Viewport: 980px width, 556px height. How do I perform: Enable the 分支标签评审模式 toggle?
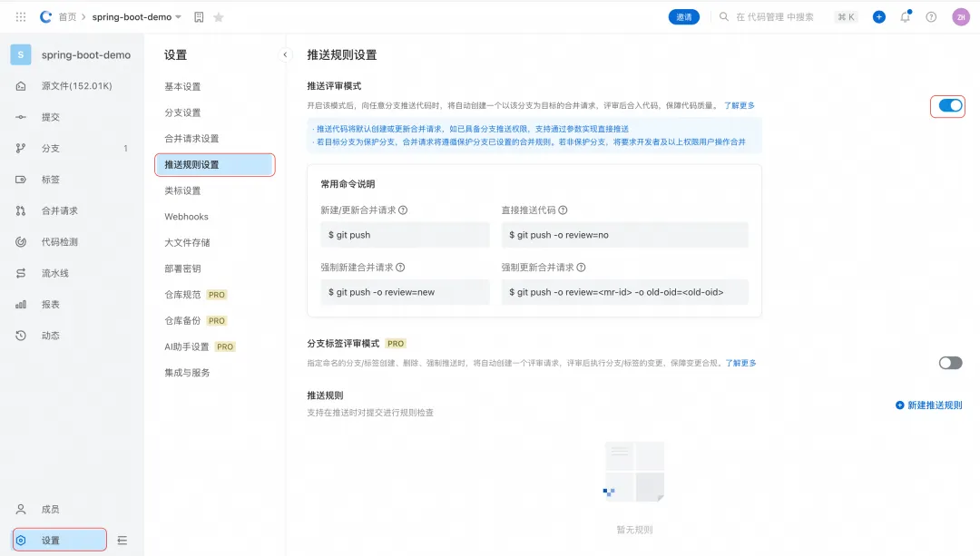[950, 363]
